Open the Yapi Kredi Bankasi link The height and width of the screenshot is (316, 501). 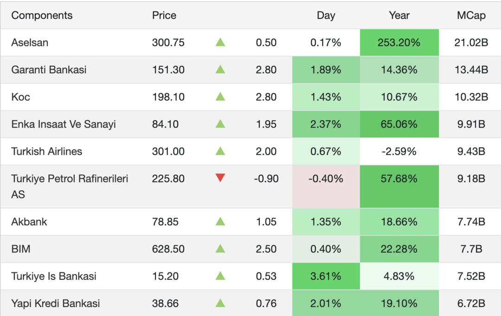tap(55, 303)
